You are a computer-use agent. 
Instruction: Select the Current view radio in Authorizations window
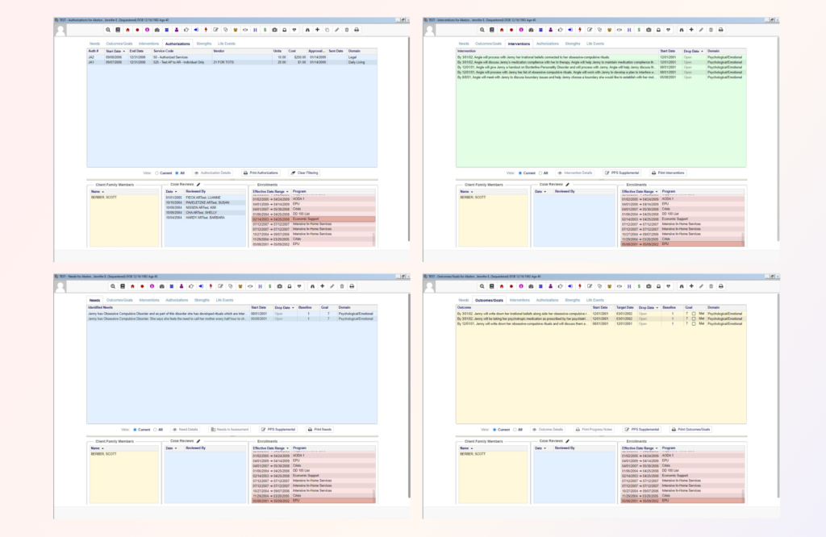point(156,173)
